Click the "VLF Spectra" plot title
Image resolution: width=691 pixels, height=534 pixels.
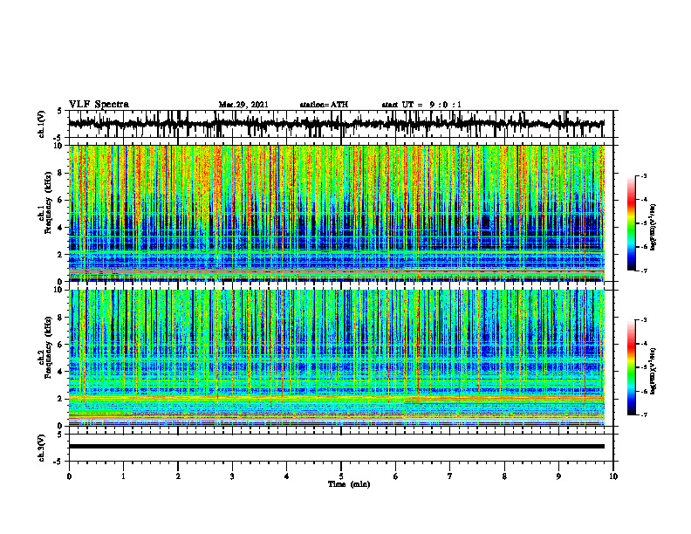point(99,105)
